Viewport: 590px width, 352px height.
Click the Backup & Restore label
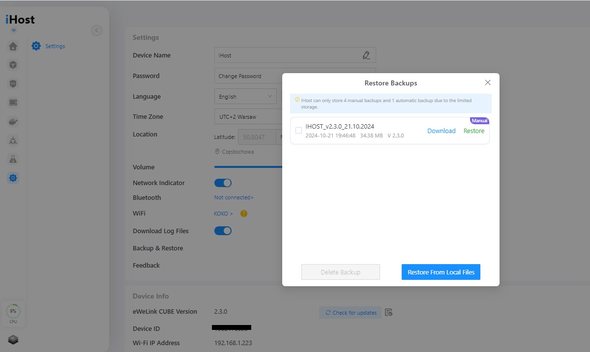pos(158,248)
